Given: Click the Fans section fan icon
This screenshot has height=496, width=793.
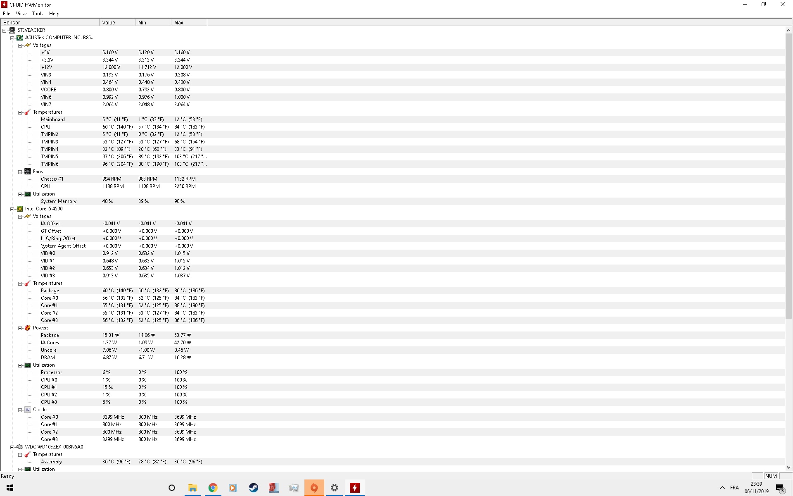Looking at the screenshot, I should [x=28, y=172].
